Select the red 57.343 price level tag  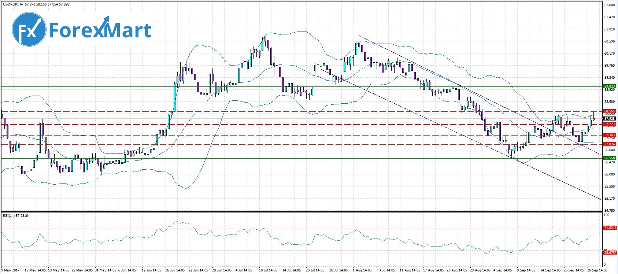pyautogui.click(x=610, y=135)
